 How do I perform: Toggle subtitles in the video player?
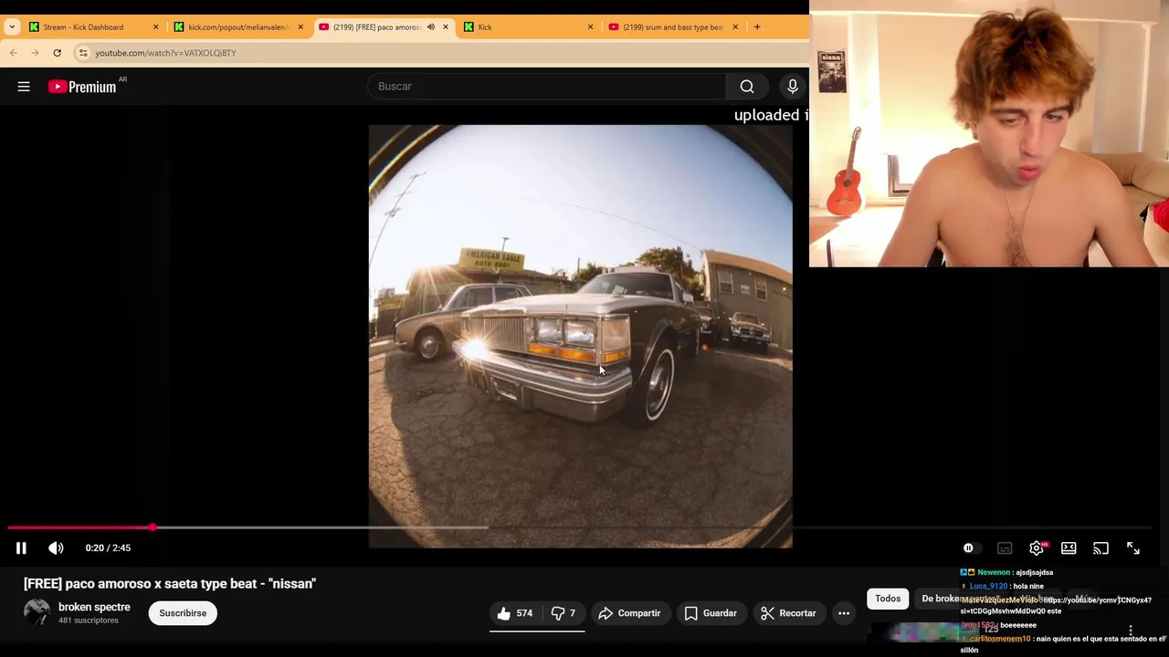tap(1005, 548)
